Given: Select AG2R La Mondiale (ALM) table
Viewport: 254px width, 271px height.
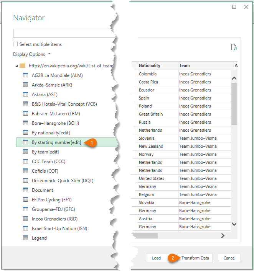Looking at the screenshot, I should click(57, 75).
